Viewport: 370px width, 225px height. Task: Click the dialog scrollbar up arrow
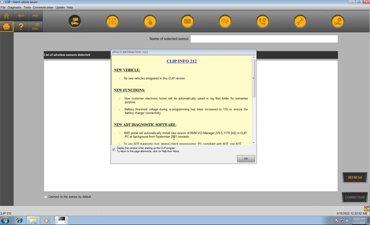pyautogui.click(x=254, y=57)
